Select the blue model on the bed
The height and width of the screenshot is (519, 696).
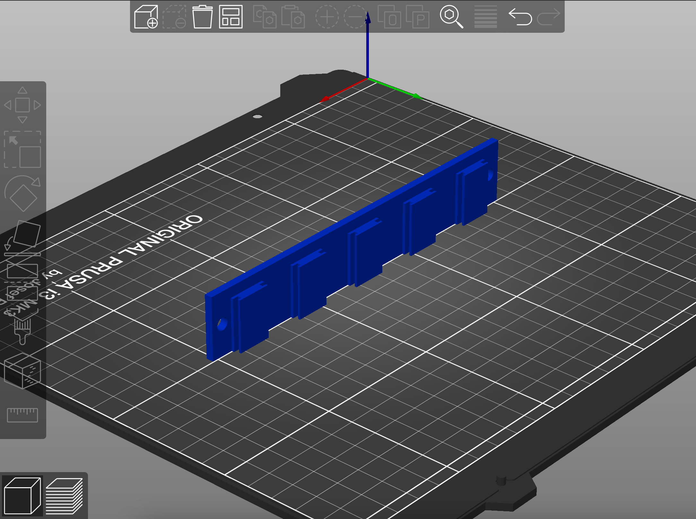353,257
